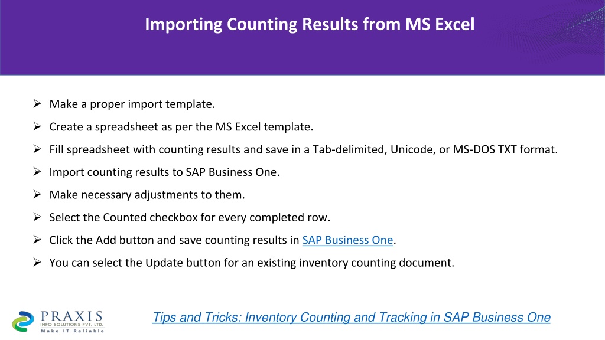Viewport: 605px width, 340px height.
Task: Click the Tab-delimited, Unicode, or MS-DOS TXT line
Action: [304, 149]
